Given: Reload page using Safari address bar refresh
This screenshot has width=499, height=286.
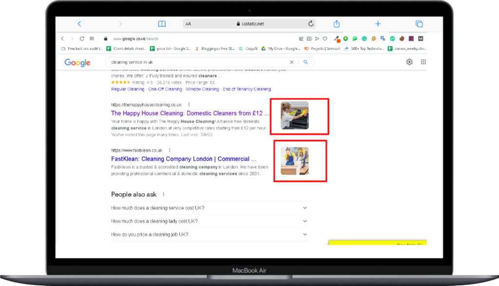Looking at the screenshot, I should [x=310, y=24].
